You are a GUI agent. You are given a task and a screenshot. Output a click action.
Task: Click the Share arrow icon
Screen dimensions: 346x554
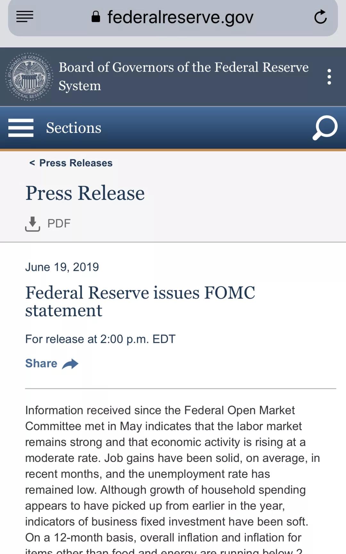pyautogui.click(x=70, y=364)
